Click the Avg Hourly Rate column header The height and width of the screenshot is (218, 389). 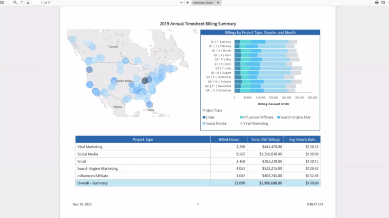303,139
